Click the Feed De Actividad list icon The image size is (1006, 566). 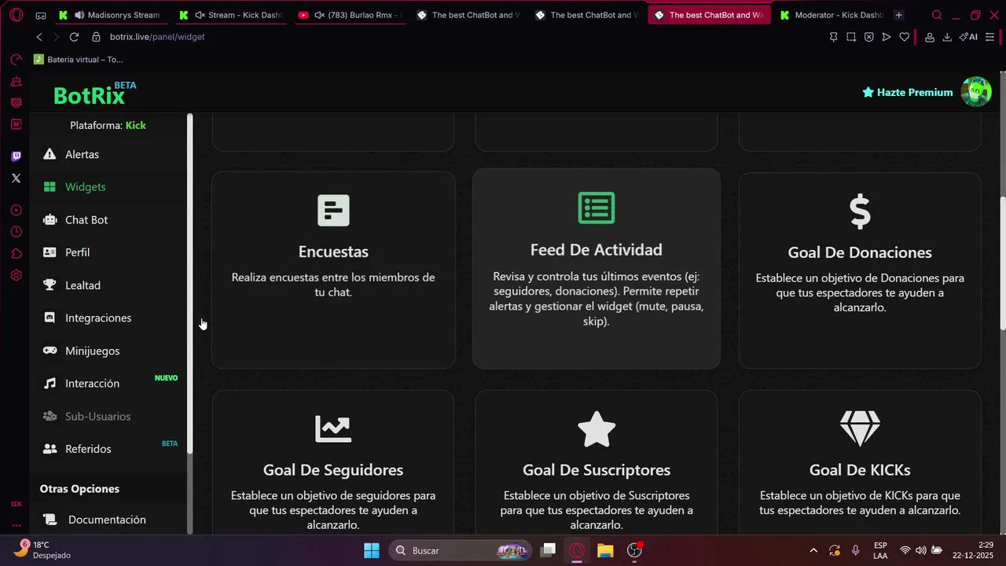pos(597,208)
